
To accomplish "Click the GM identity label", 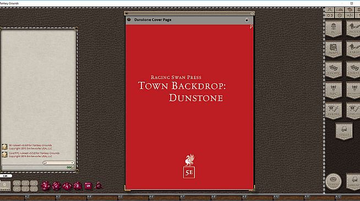I will [x=6, y=176].
